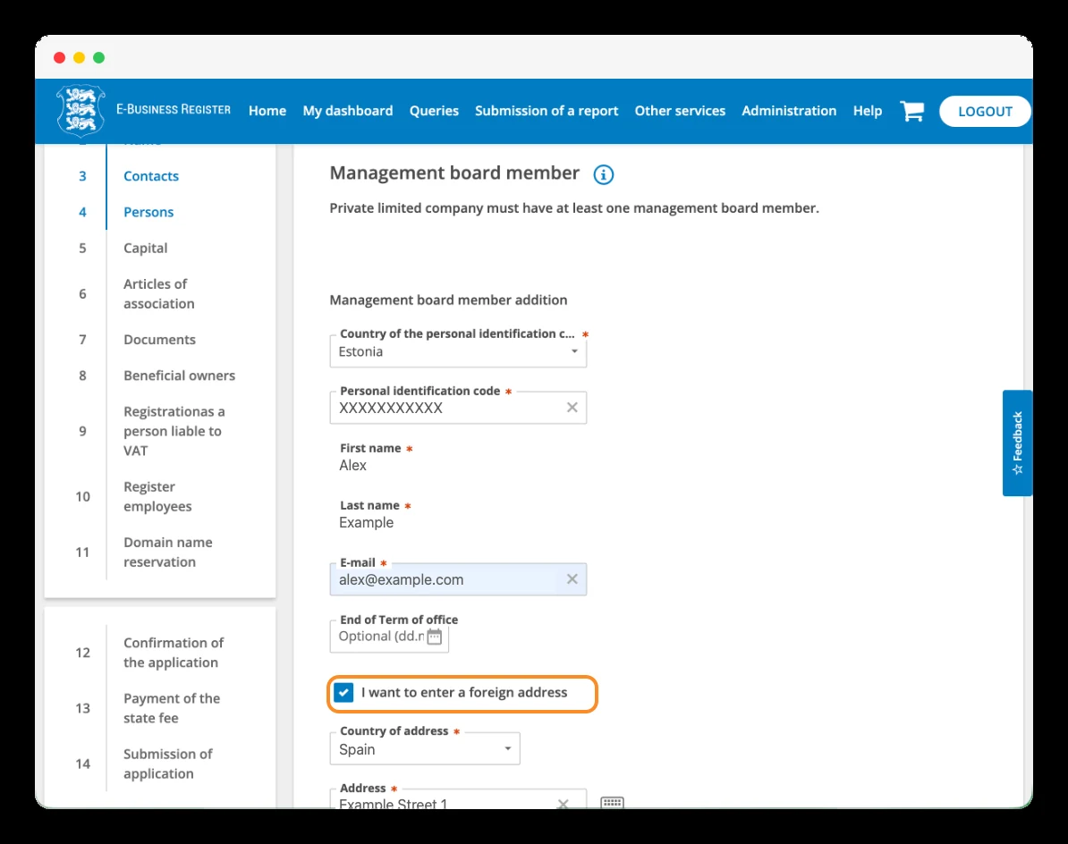
Task: Open the End of Term calendar picker
Action: pos(435,637)
